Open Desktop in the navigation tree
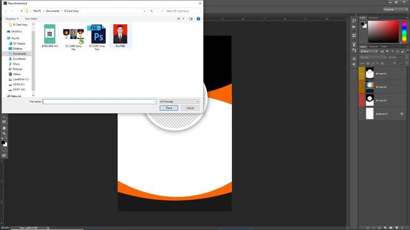 17,49
